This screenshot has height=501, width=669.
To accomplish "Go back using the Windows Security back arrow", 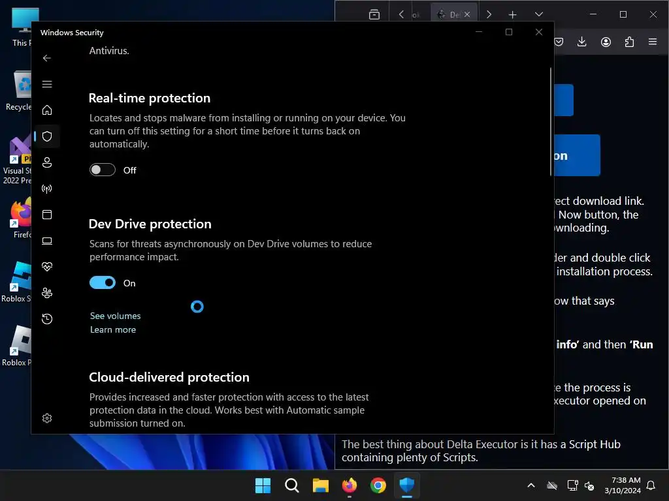I will [x=47, y=58].
